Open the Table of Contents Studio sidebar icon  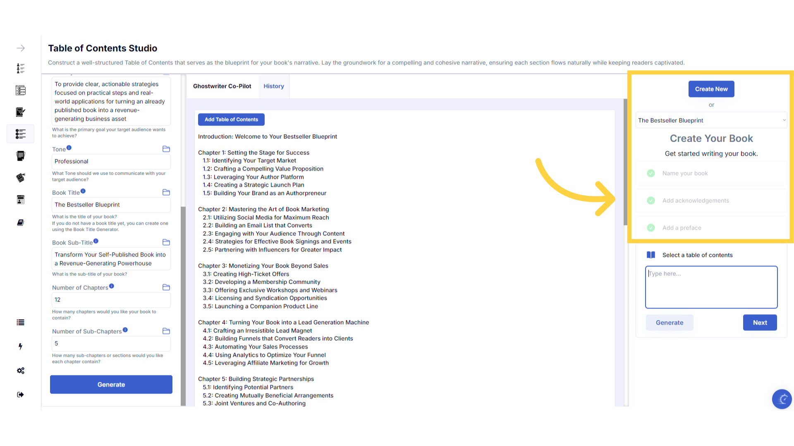[x=21, y=134]
